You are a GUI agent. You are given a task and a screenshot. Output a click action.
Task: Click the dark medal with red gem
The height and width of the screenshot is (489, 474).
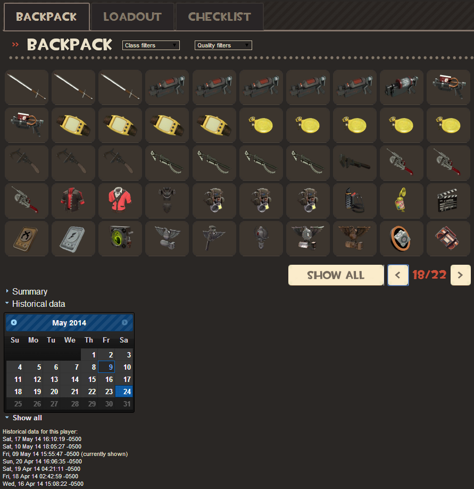click(261, 238)
